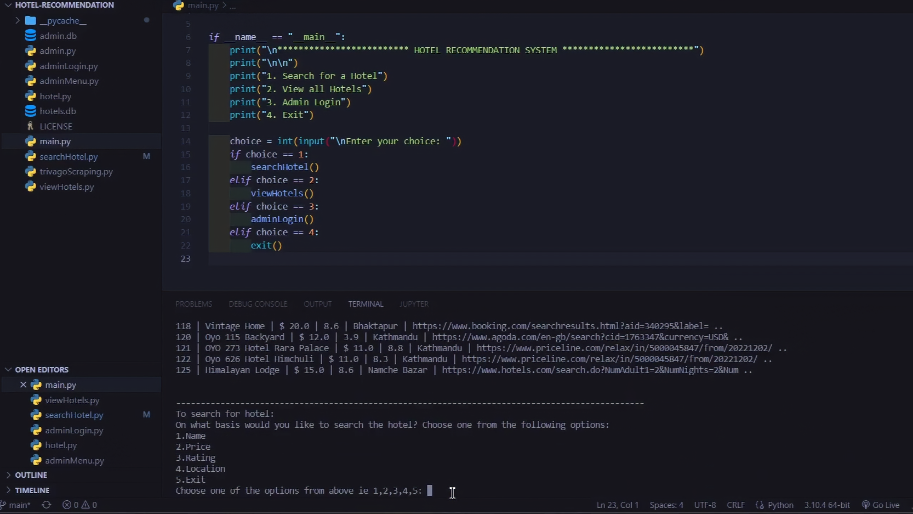913x514 pixels.
Task: Switch to the JUPYTER tab
Action: 414,304
